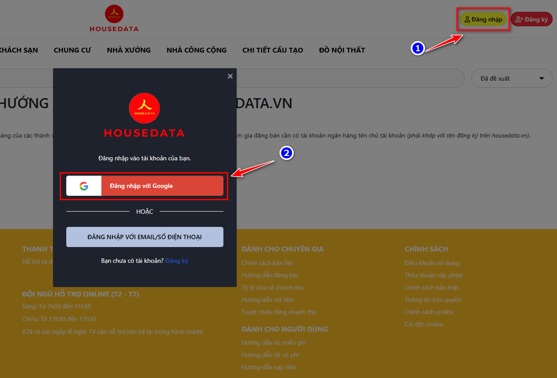Image resolution: width=557 pixels, height=378 pixels.
Task: Select NHÀ XƯỞNG in navigation
Action: coord(129,50)
